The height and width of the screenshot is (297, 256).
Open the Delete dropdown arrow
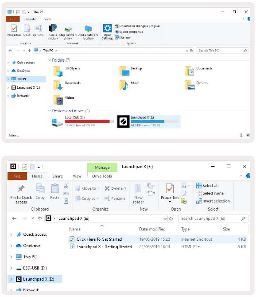[x=125, y=188]
